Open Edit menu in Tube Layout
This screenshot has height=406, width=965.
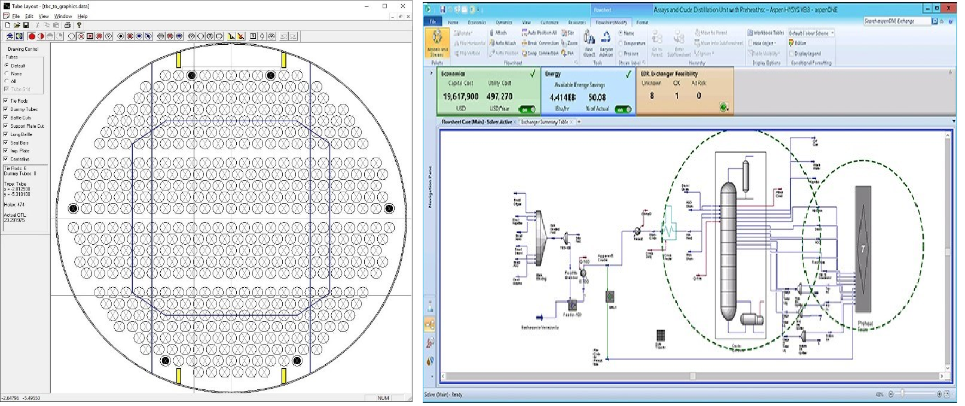(x=29, y=16)
